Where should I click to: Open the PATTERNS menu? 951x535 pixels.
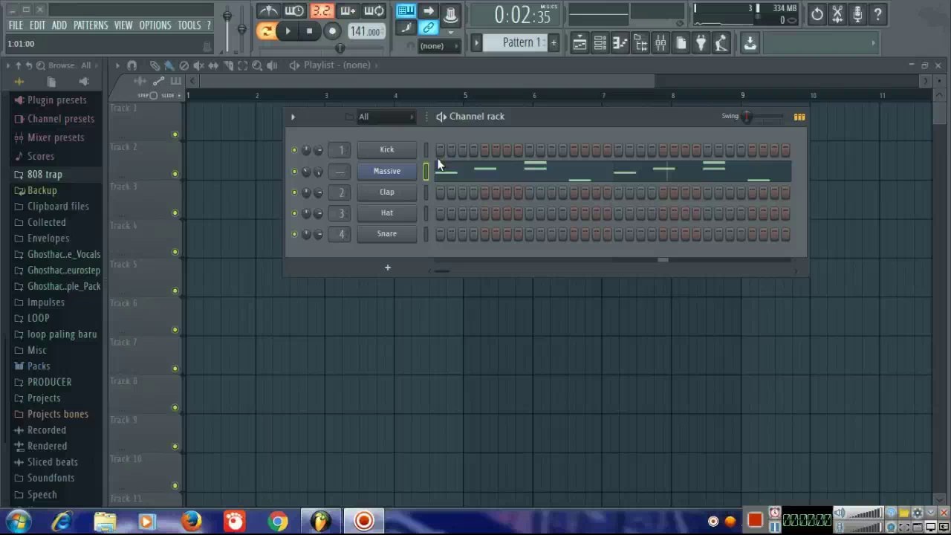point(91,25)
